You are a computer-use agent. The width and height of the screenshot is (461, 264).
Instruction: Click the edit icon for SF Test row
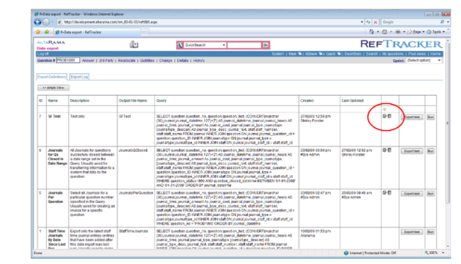pos(385,116)
